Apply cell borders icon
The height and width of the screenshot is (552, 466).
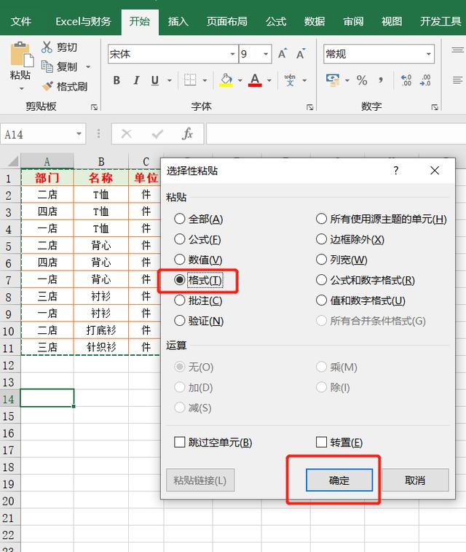click(190, 80)
